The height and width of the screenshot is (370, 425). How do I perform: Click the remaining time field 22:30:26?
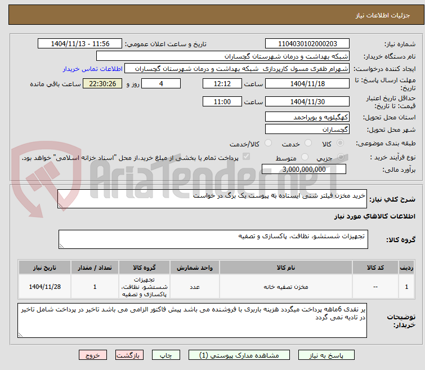point(102,83)
